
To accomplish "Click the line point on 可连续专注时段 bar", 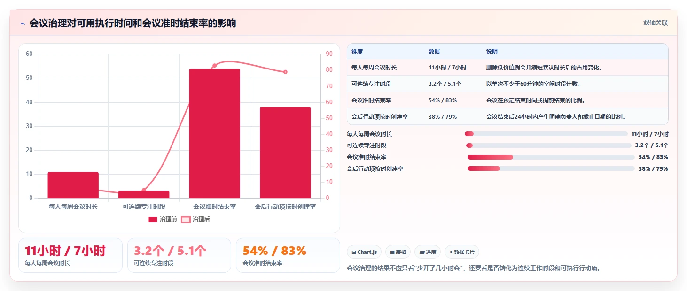I will pos(144,190).
